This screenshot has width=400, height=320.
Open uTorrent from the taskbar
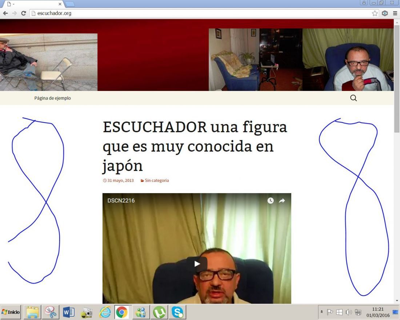pyautogui.click(x=159, y=312)
